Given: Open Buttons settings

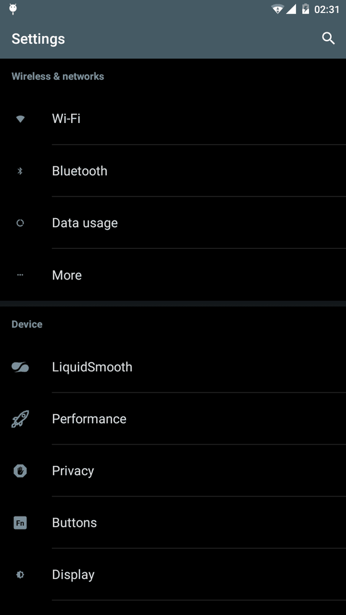Looking at the screenshot, I should pyautogui.click(x=173, y=523).
